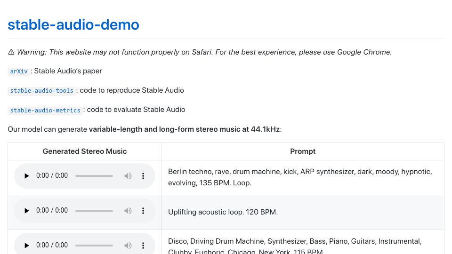The width and height of the screenshot is (452, 254).
Task: Open more options for Berlin techno player
Action: point(143,175)
